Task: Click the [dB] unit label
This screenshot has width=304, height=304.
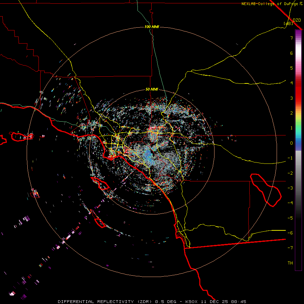Action: click(288, 23)
